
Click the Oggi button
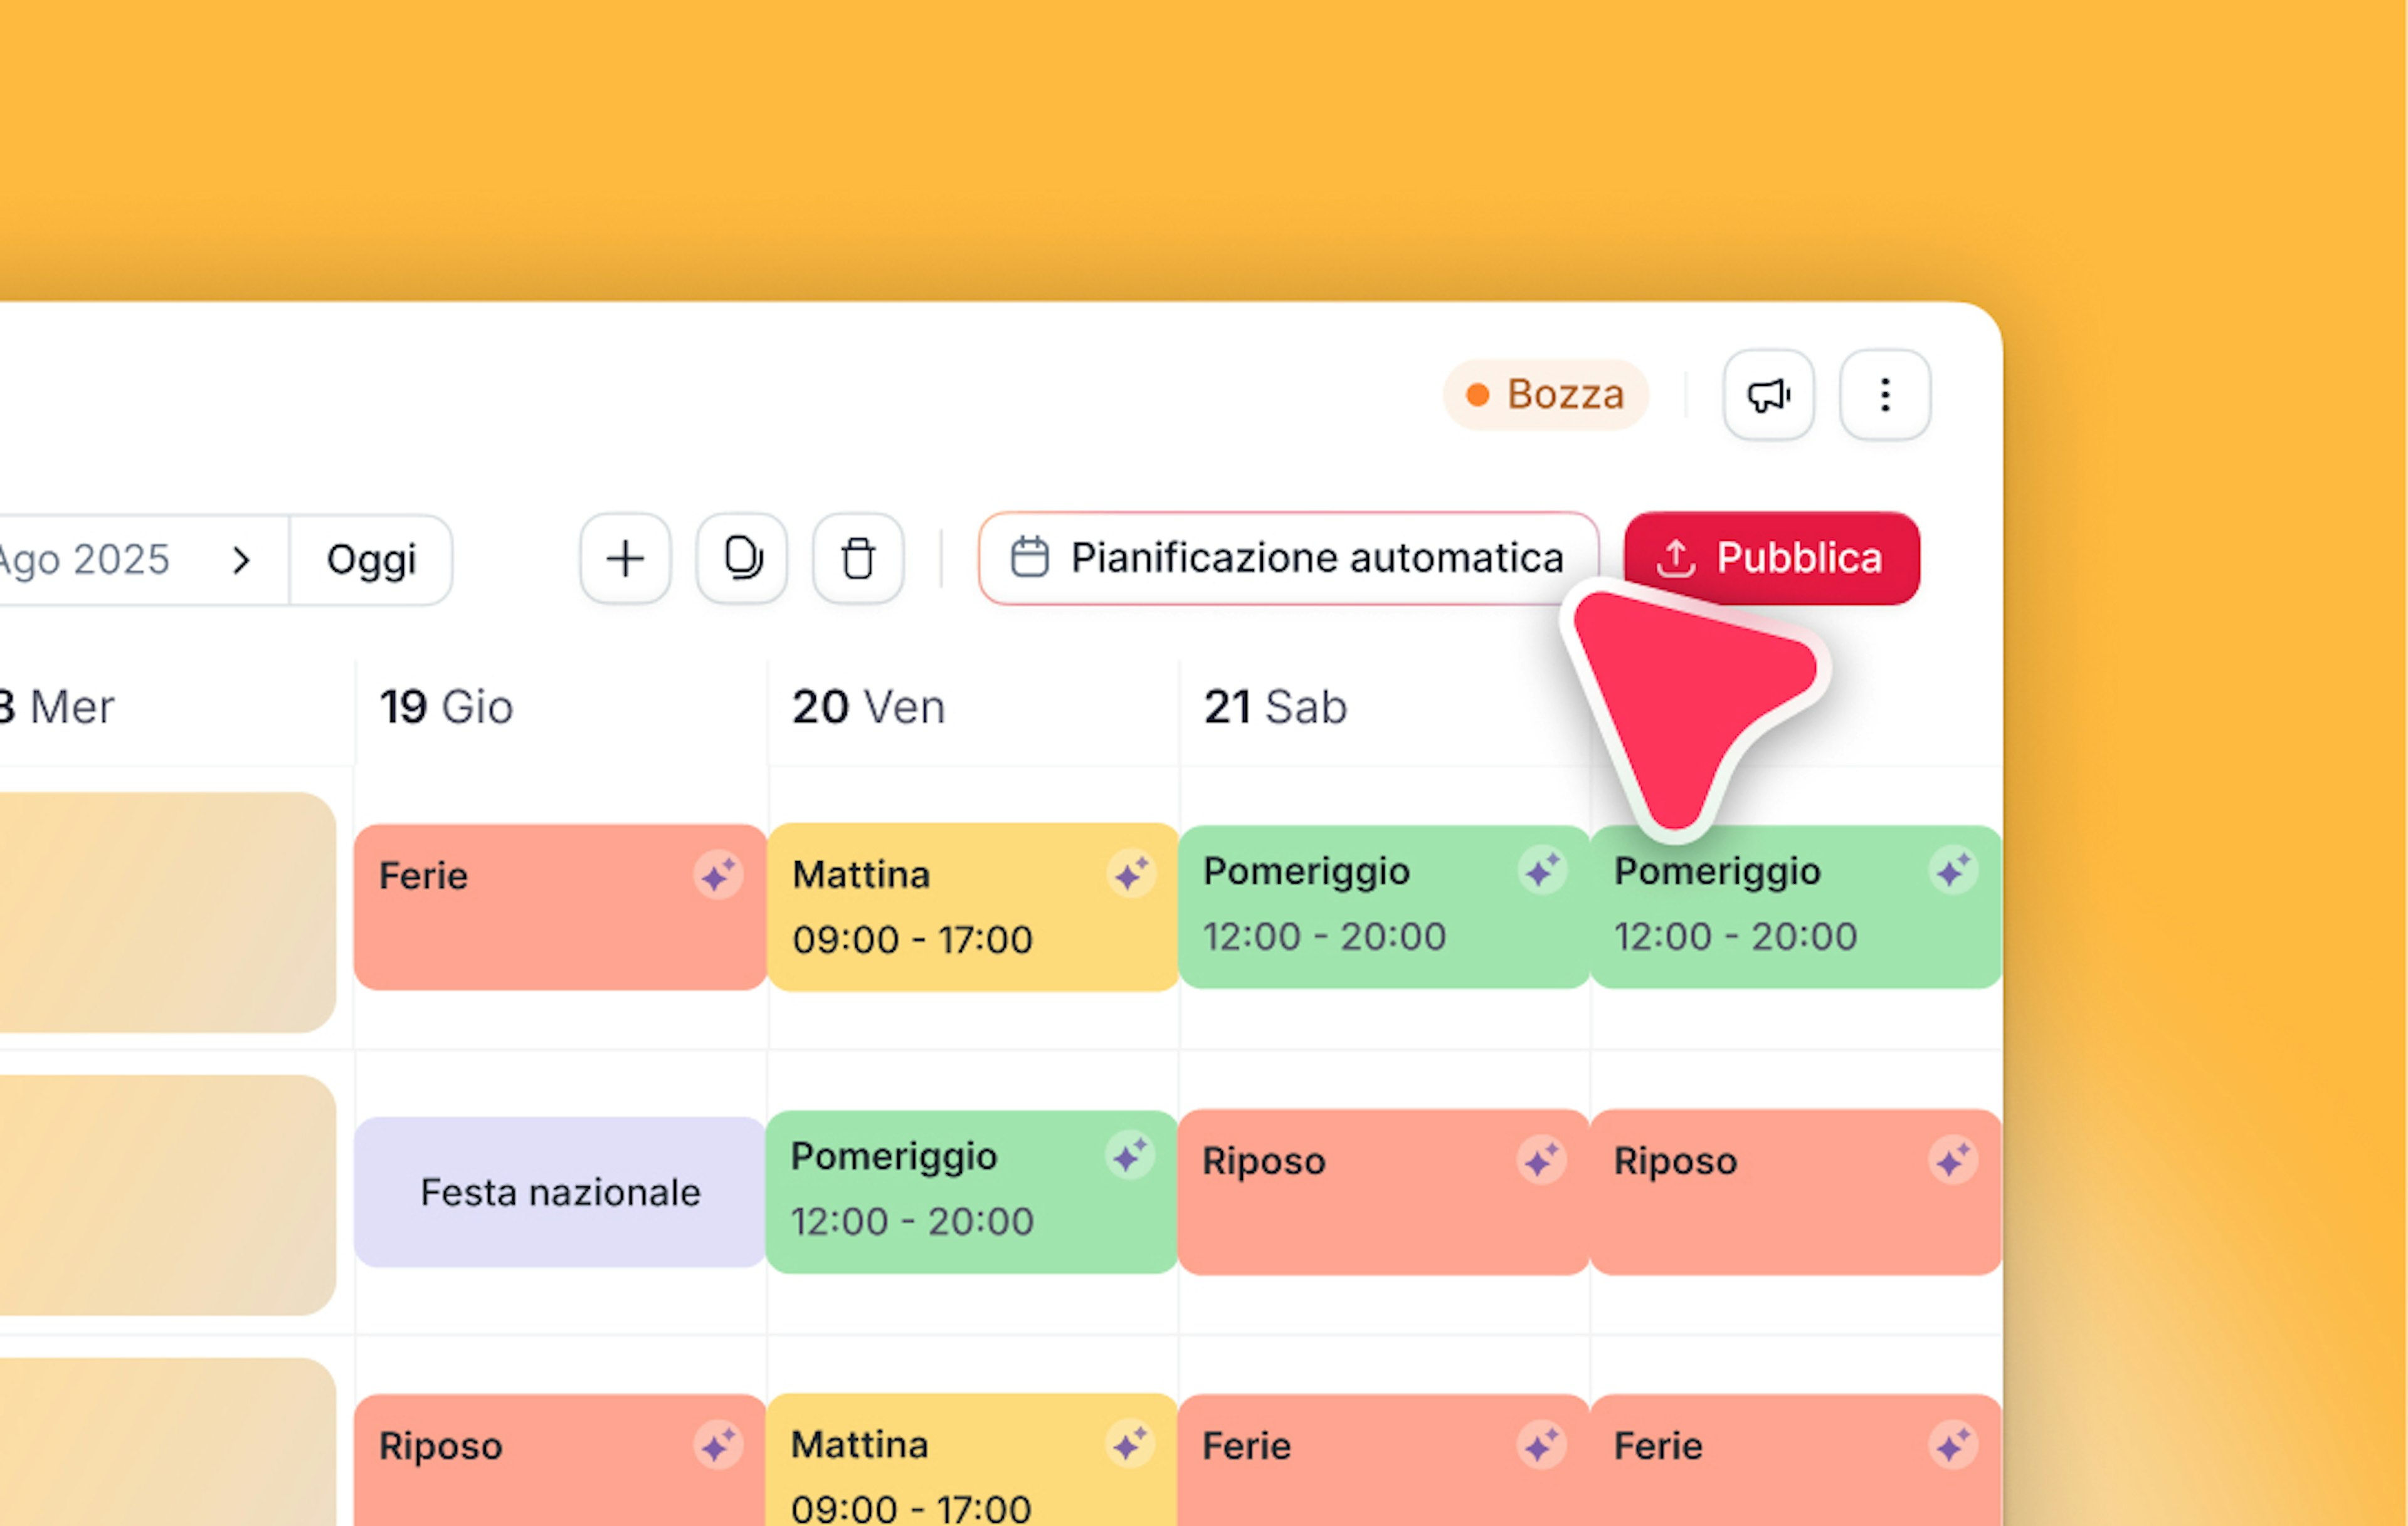tap(371, 560)
